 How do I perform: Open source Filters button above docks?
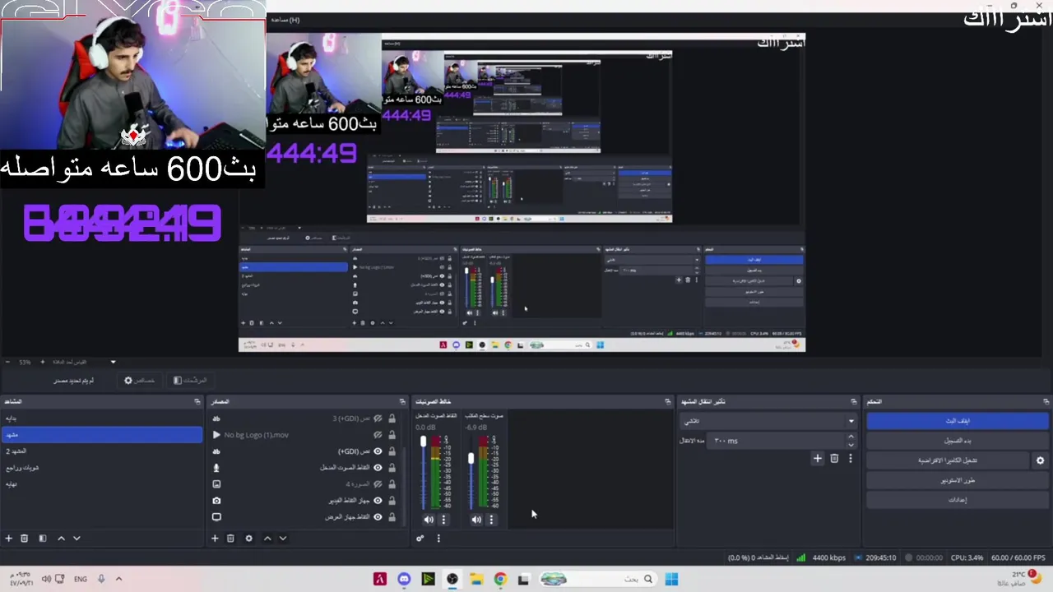coord(190,381)
